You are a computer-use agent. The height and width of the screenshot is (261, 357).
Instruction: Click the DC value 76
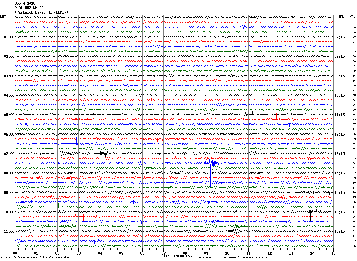pyautogui.click(x=354, y=144)
